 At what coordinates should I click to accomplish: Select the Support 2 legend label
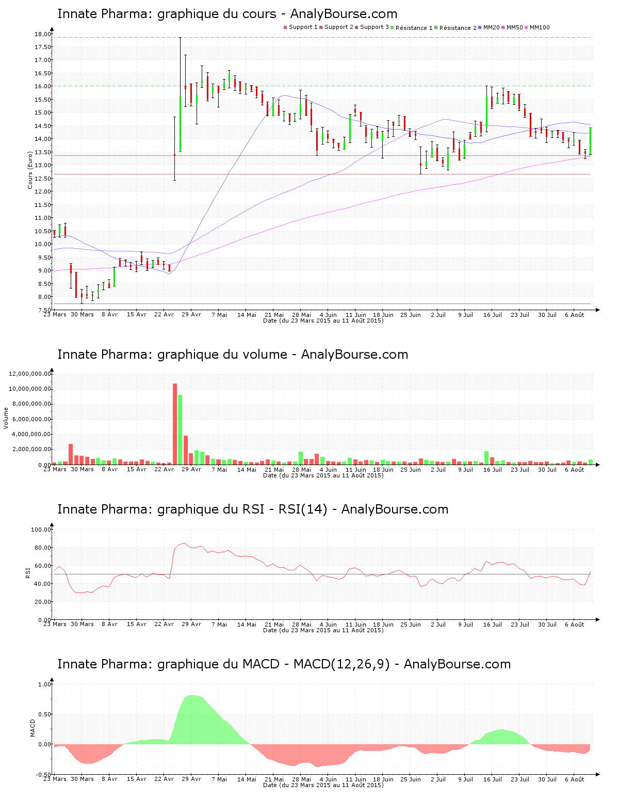(339, 27)
